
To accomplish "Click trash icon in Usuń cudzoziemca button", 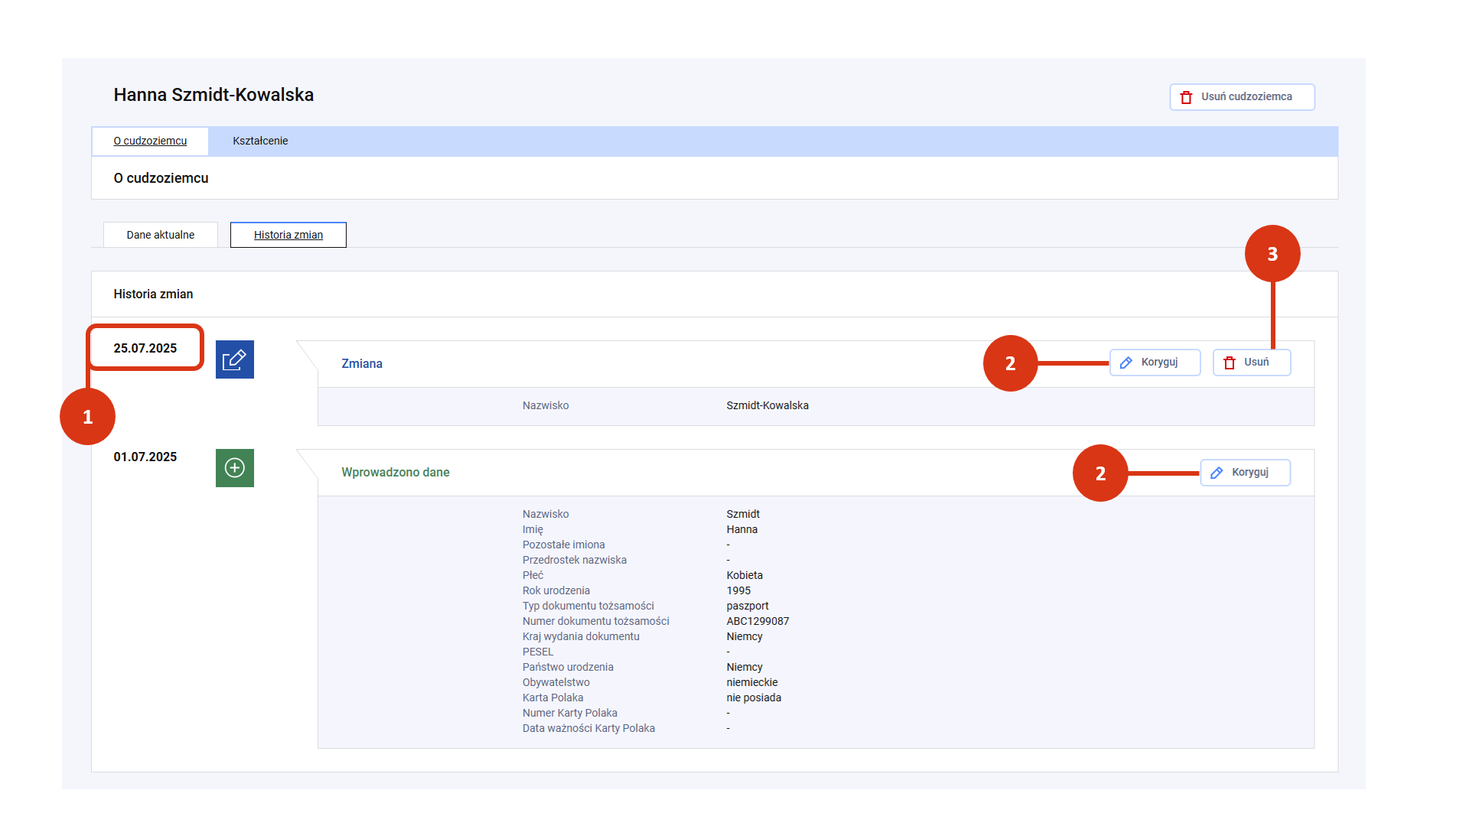I will (x=1186, y=97).
